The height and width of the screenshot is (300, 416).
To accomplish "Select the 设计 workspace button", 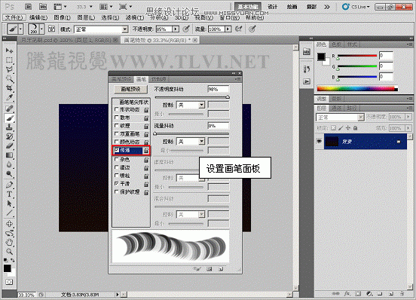I will 273,7.
